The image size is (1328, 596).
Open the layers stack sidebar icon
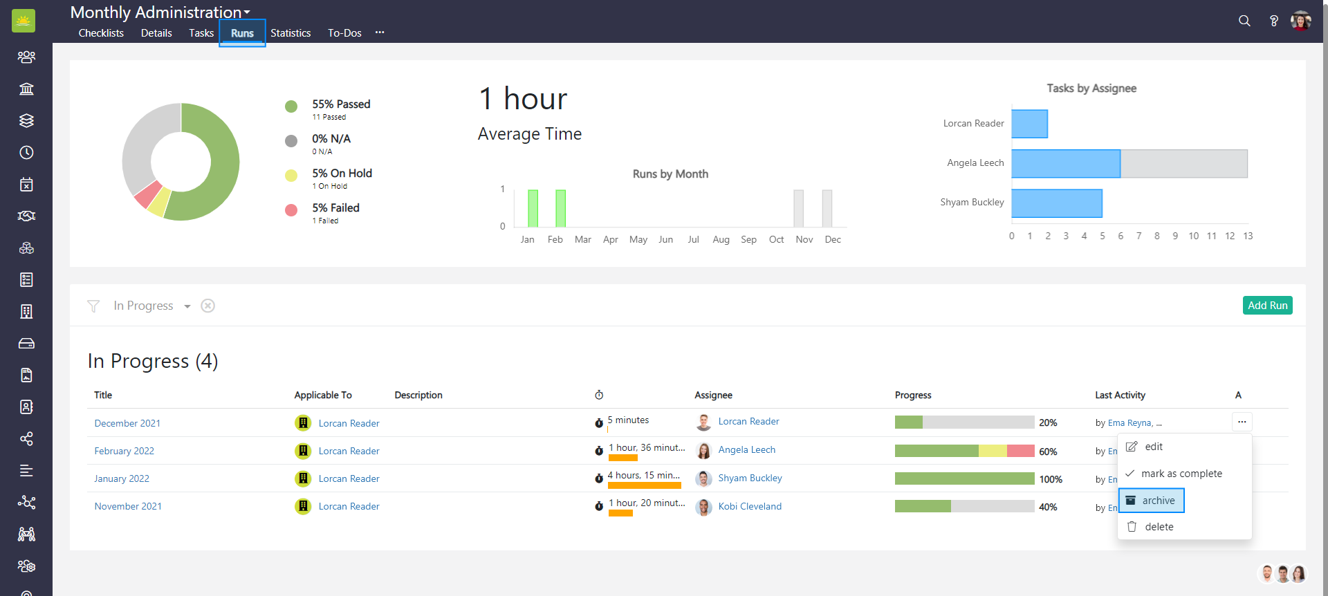click(x=26, y=121)
